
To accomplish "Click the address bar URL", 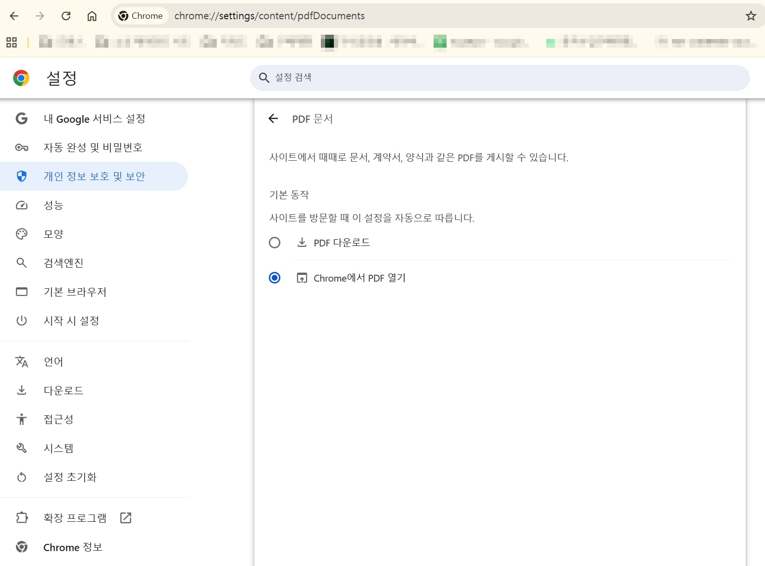I will pyautogui.click(x=269, y=16).
